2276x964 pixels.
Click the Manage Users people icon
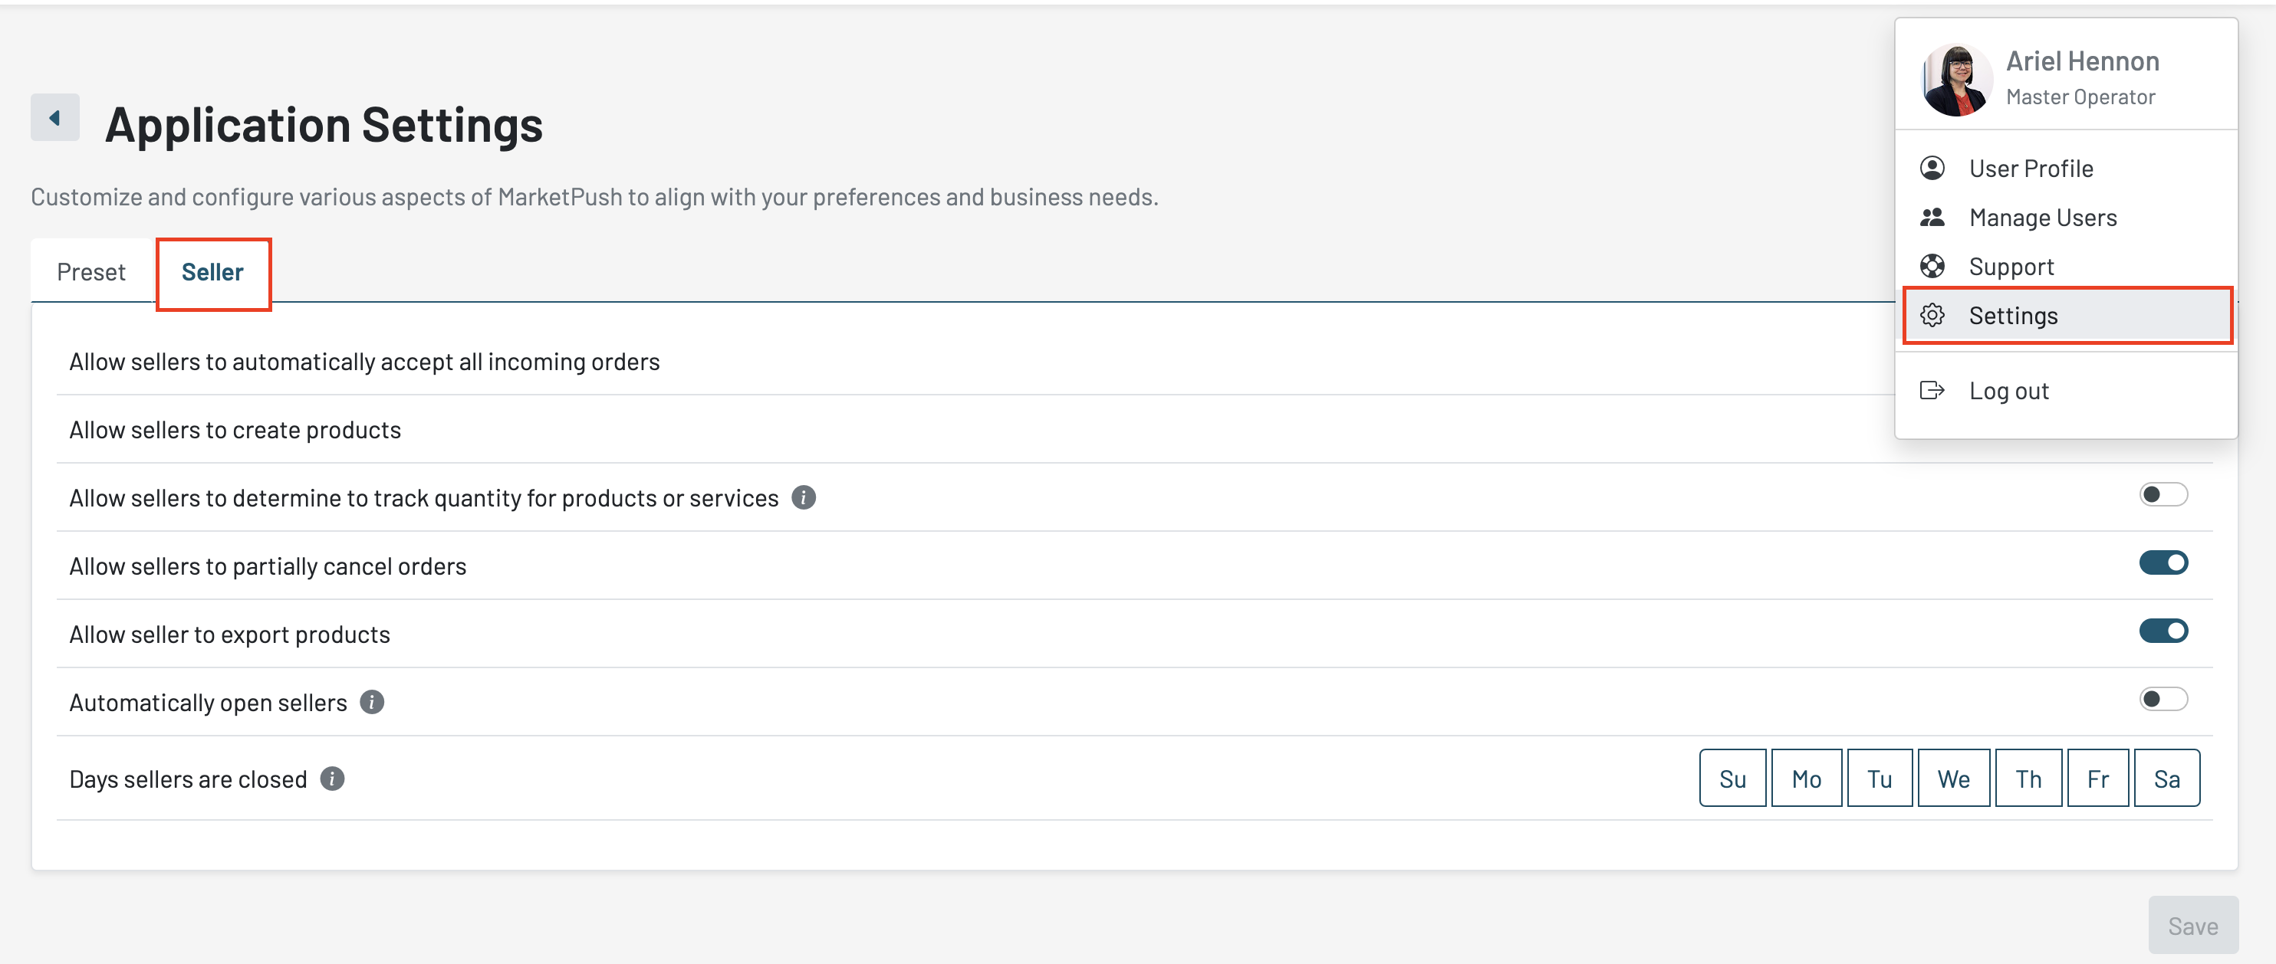(1932, 217)
